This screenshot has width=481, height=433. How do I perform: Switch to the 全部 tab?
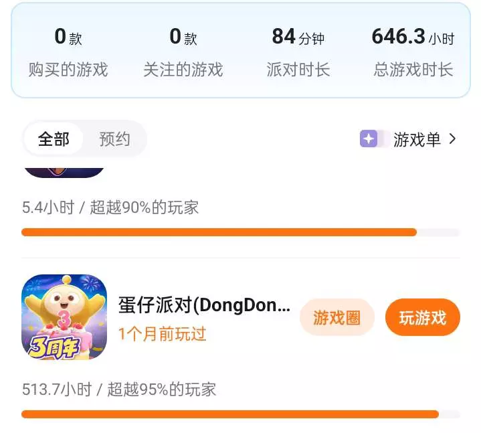tap(54, 139)
